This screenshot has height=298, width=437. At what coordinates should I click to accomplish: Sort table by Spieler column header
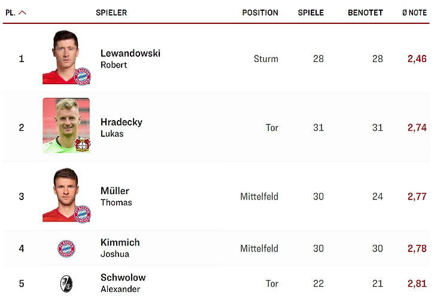point(111,13)
